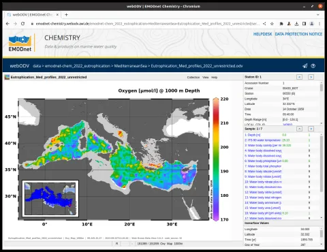Open the HELPDESK link
This screenshot has height=252, width=327.
pyautogui.click(x=262, y=34)
